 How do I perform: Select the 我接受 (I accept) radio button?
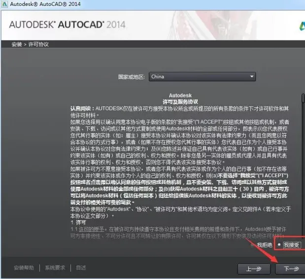coord(279,245)
